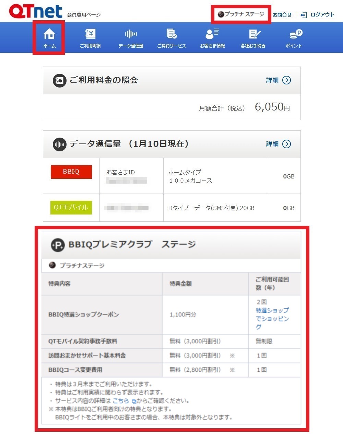This screenshot has height=441, width=343.
Task: Click platinum medal icon by プラチナステージ
Action: tap(52, 265)
